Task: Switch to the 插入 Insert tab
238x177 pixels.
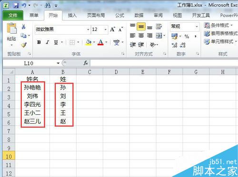Action: [72, 15]
